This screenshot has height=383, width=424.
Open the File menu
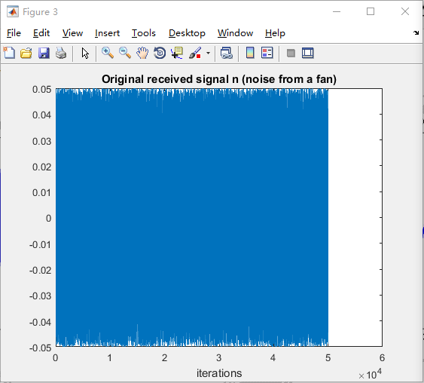[x=14, y=33]
